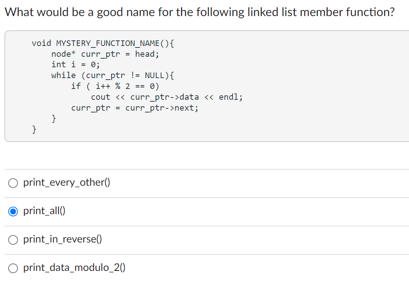Select the print_every_other() radio button
The image size is (409, 284).
click(x=13, y=183)
